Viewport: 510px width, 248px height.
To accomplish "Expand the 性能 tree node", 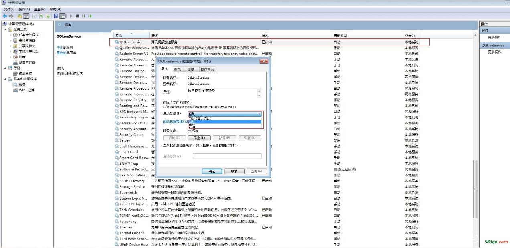I will coord(11,57).
